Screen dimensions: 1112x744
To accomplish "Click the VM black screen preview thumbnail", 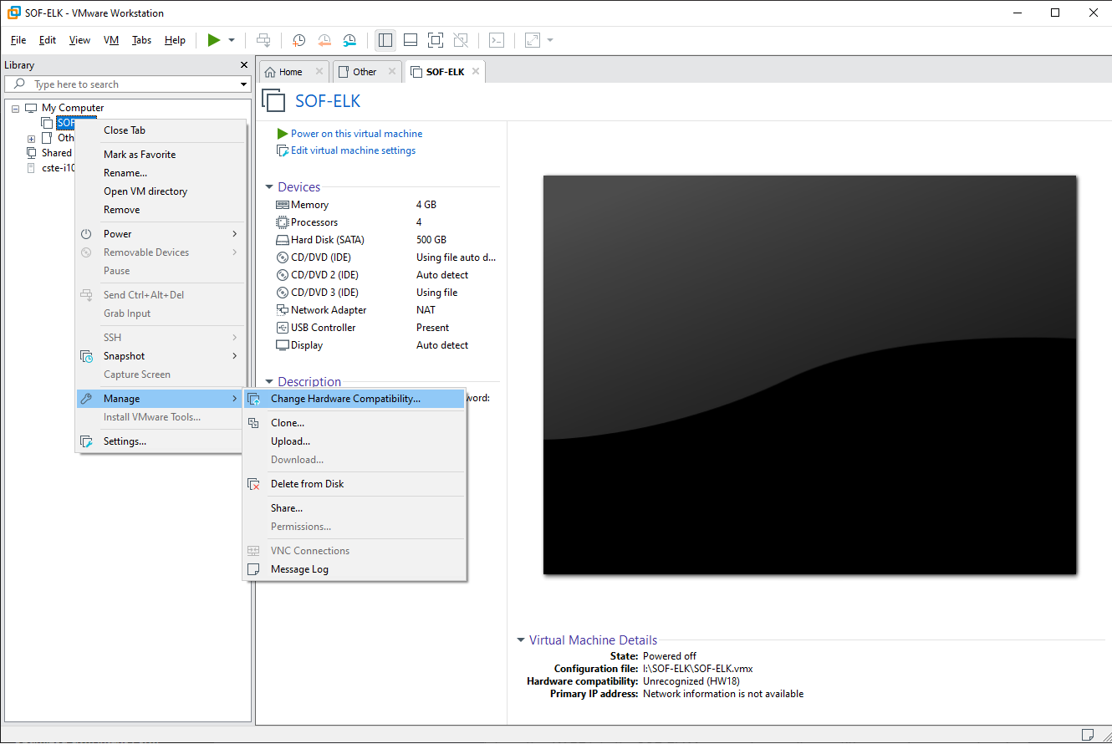I will (x=809, y=375).
